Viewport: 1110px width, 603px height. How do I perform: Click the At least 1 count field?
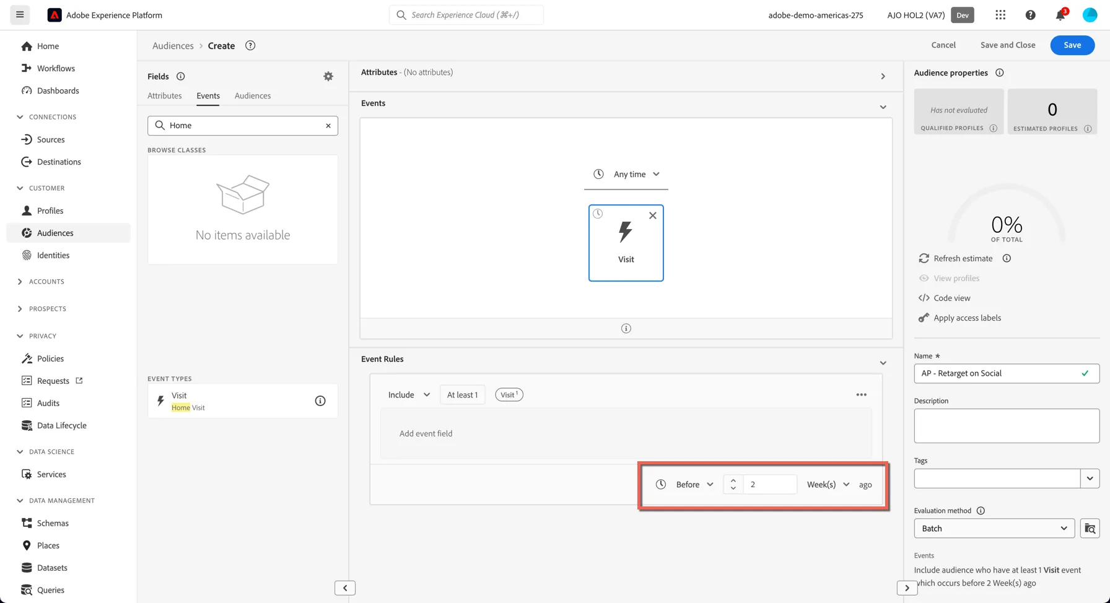coord(463,395)
